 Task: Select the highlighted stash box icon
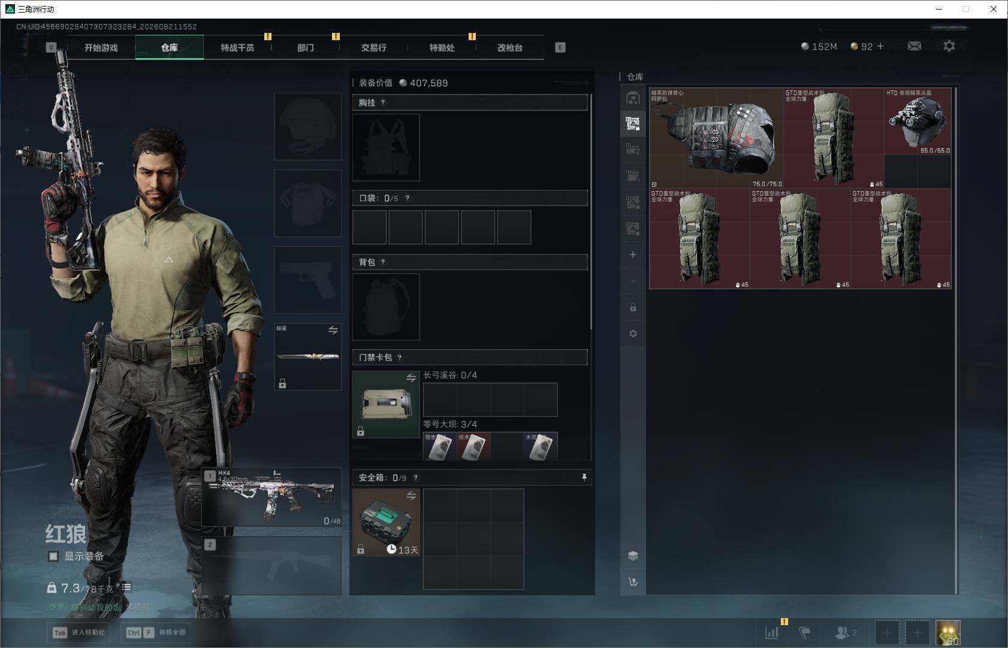(x=633, y=123)
